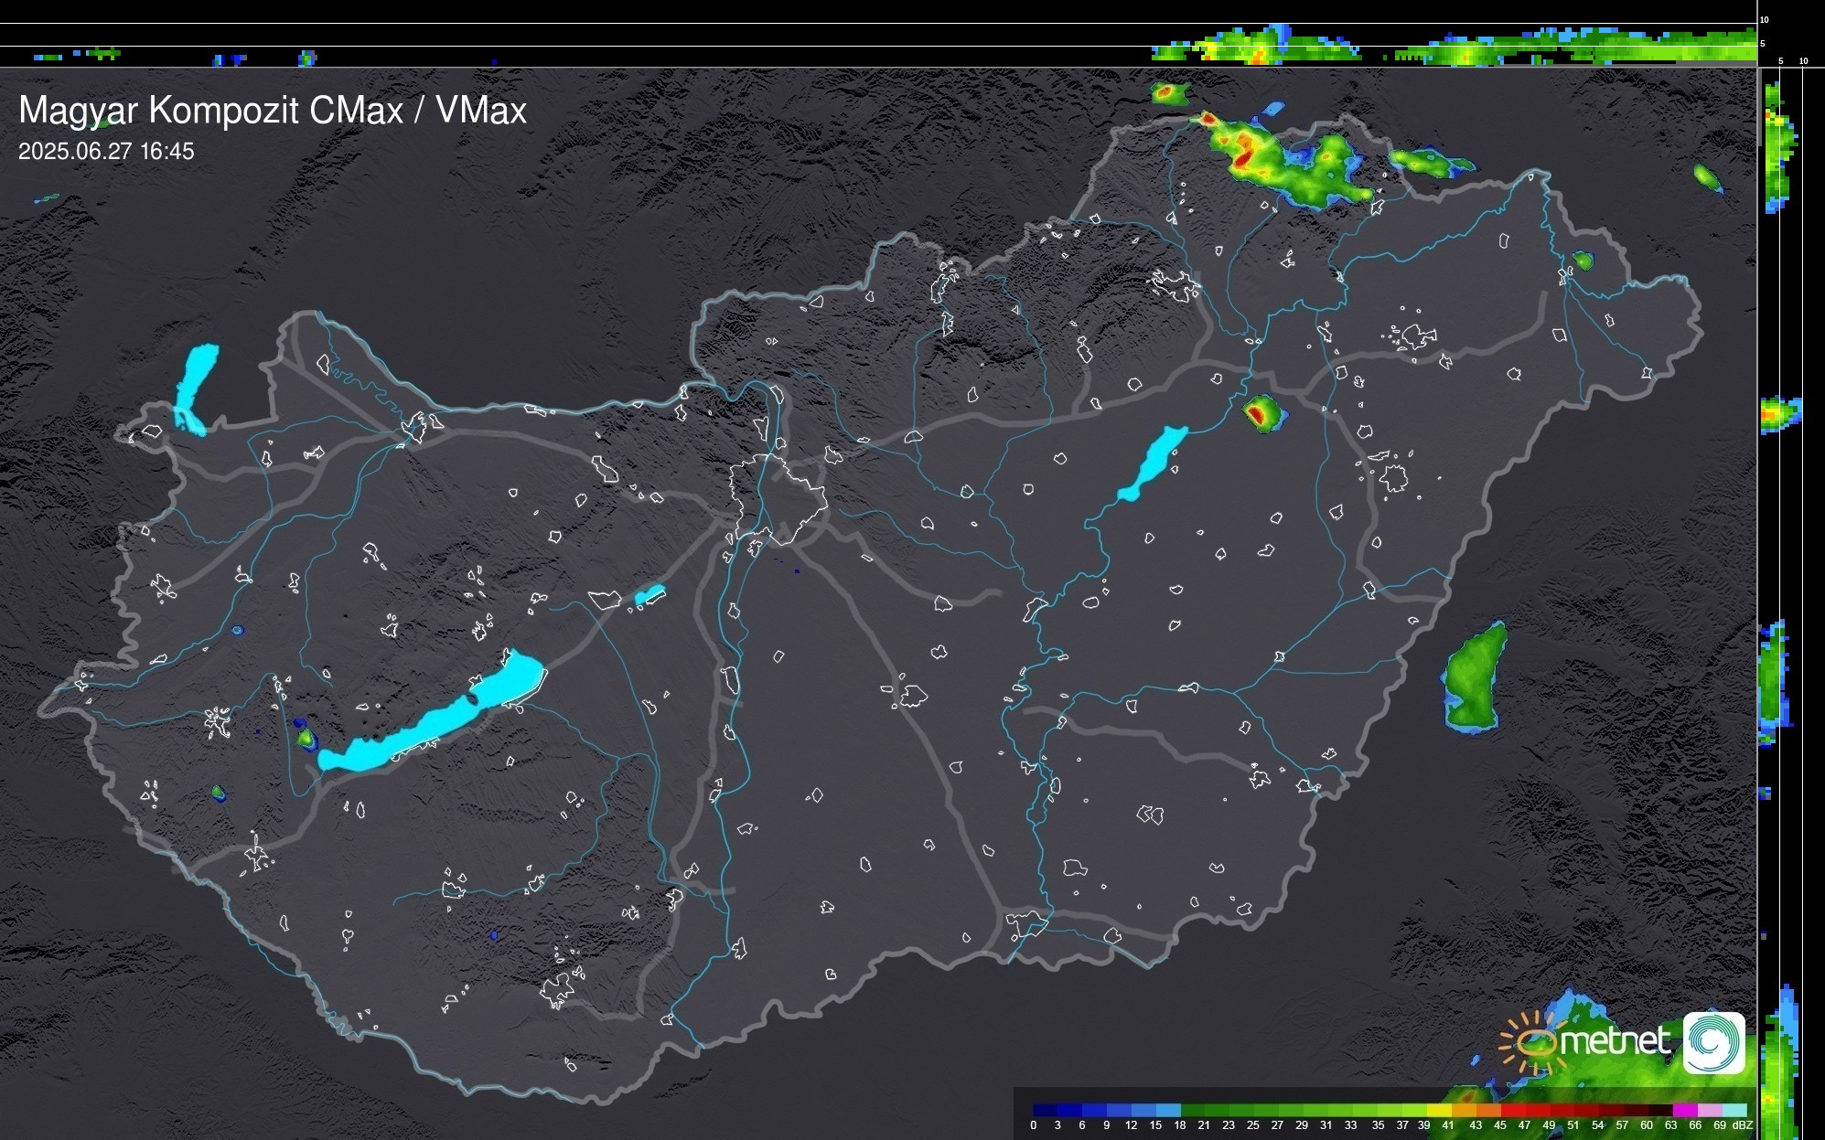Click the teal spiral icon beside metnet
The height and width of the screenshot is (1140, 1825).
click(1713, 1042)
